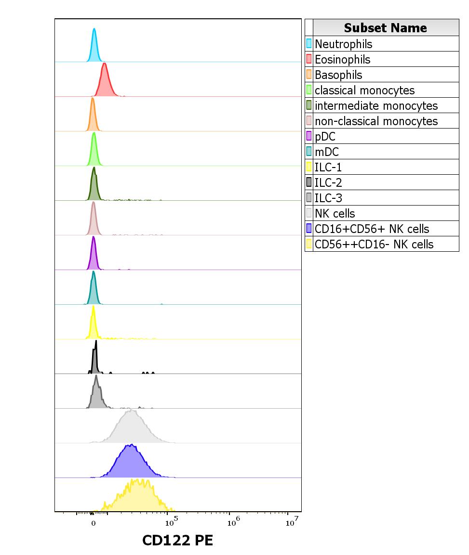Click the light green classical monocytes histogram

click(94, 152)
